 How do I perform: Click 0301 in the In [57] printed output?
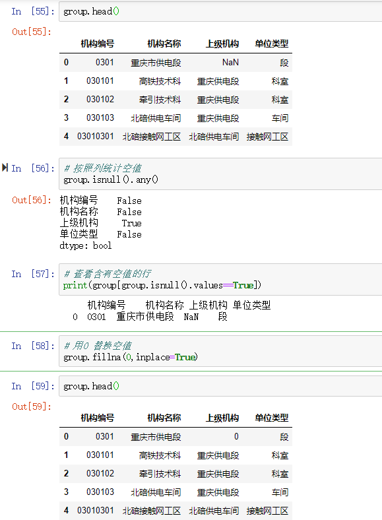(x=96, y=317)
